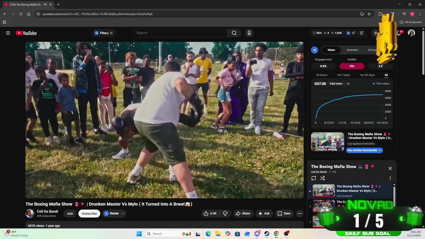Click the trophy icon in the stats bar
Image resolution: width=425 pixels, height=239 pixels.
[x=362, y=33]
